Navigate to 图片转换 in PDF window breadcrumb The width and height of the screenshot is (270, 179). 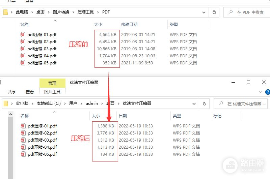tap(61, 12)
